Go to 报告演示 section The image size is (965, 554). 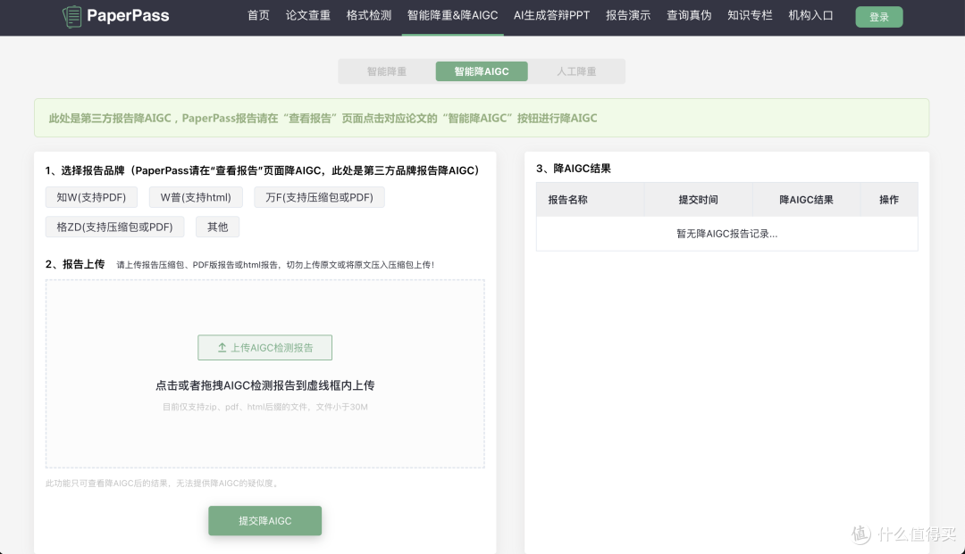(628, 15)
